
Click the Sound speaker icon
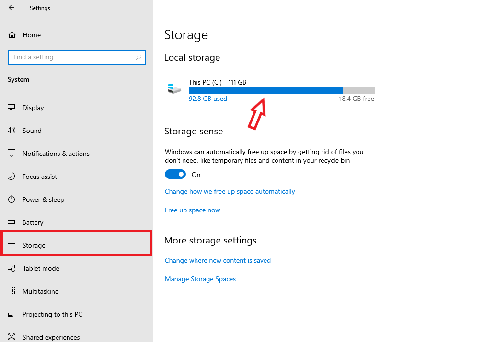click(12, 130)
